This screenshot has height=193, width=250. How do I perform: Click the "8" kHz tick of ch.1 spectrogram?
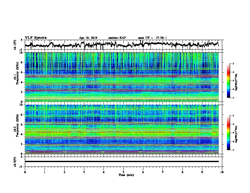pos(22,62)
